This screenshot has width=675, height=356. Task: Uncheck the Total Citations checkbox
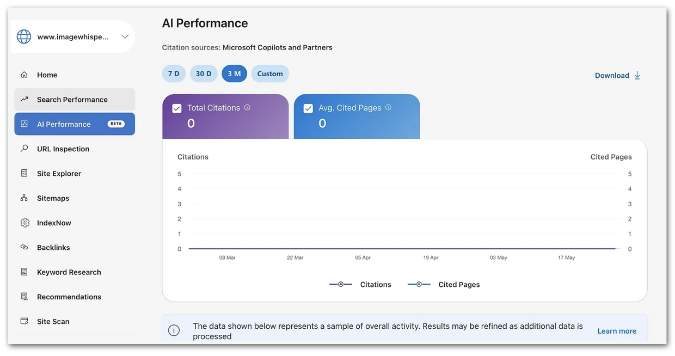pos(177,108)
